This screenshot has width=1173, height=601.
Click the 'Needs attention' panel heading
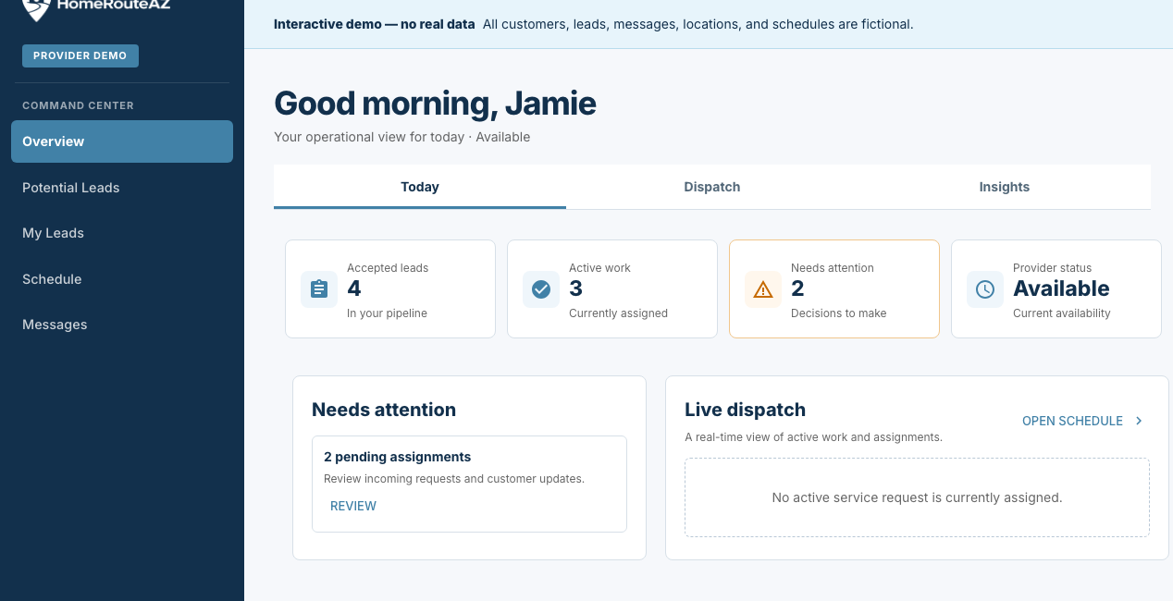tap(384, 410)
